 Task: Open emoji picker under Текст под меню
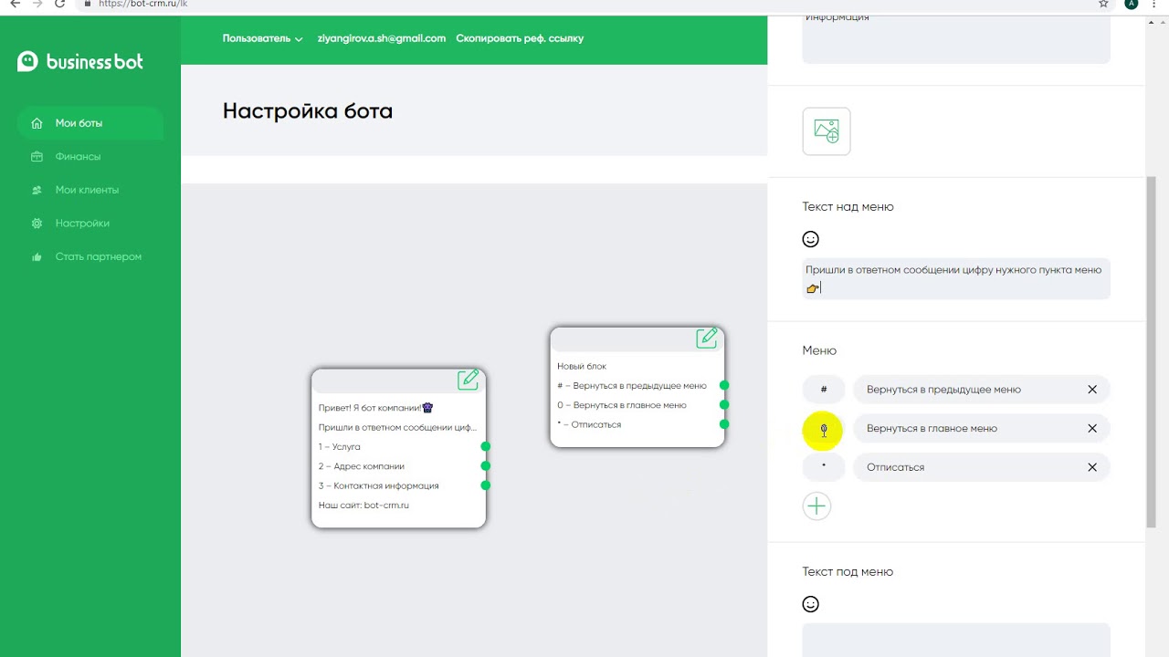tap(810, 604)
